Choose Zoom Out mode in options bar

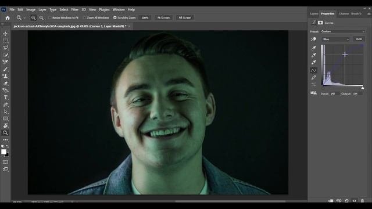tap(41, 18)
